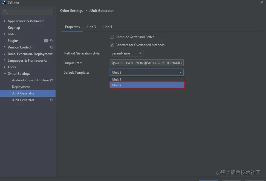The width and height of the screenshot is (266, 181).
Task: Switch to the JUnit 3 tab
Action: (x=91, y=27)
